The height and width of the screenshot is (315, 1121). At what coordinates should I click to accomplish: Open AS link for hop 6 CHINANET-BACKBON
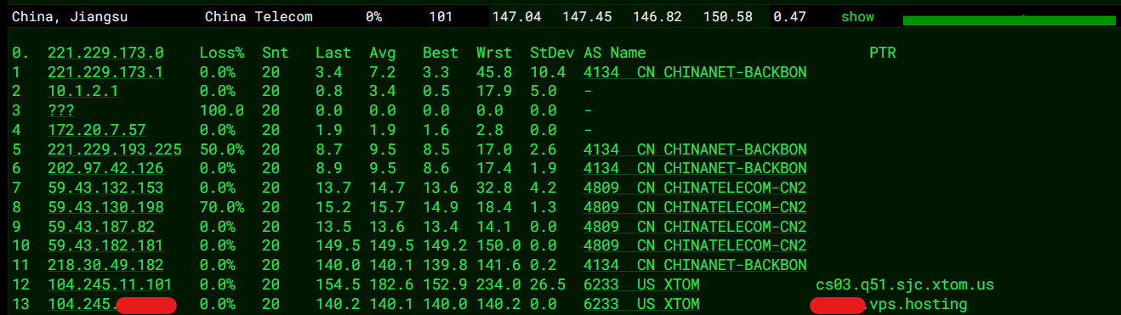point(695,168)
